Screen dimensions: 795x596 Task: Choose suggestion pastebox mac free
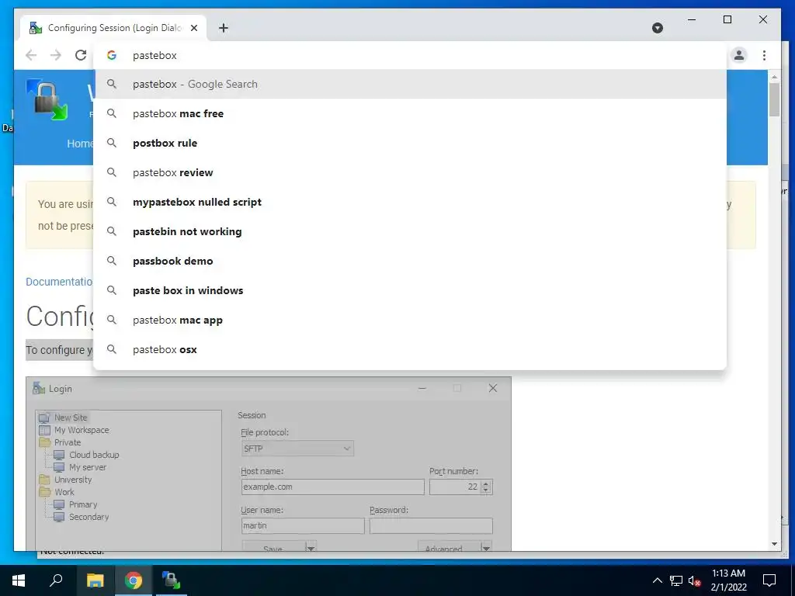click(410, 113)
